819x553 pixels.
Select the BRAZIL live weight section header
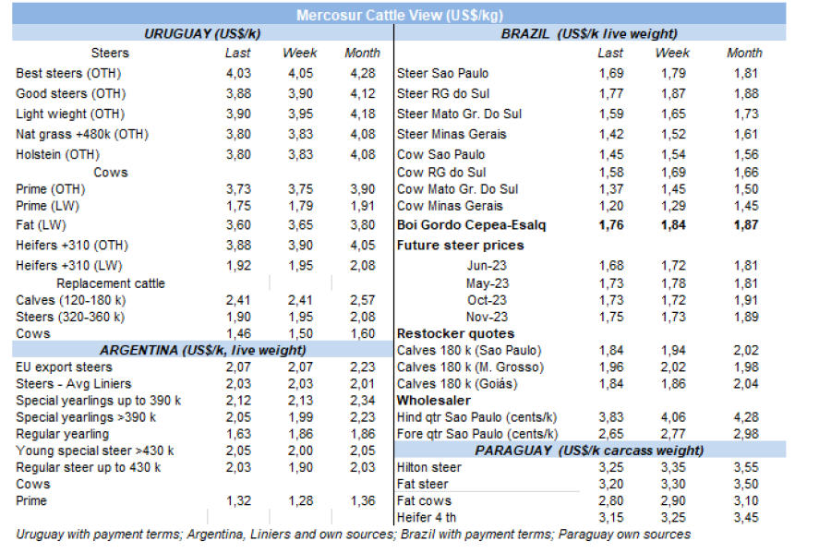point(589,33)
